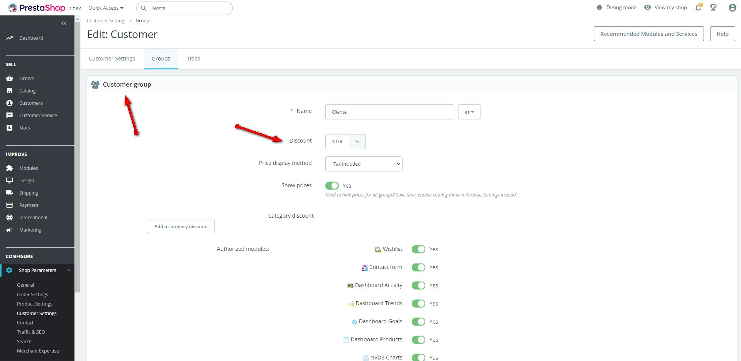
Task: Click the search magnifier icon
Action: tap(144, 8)
